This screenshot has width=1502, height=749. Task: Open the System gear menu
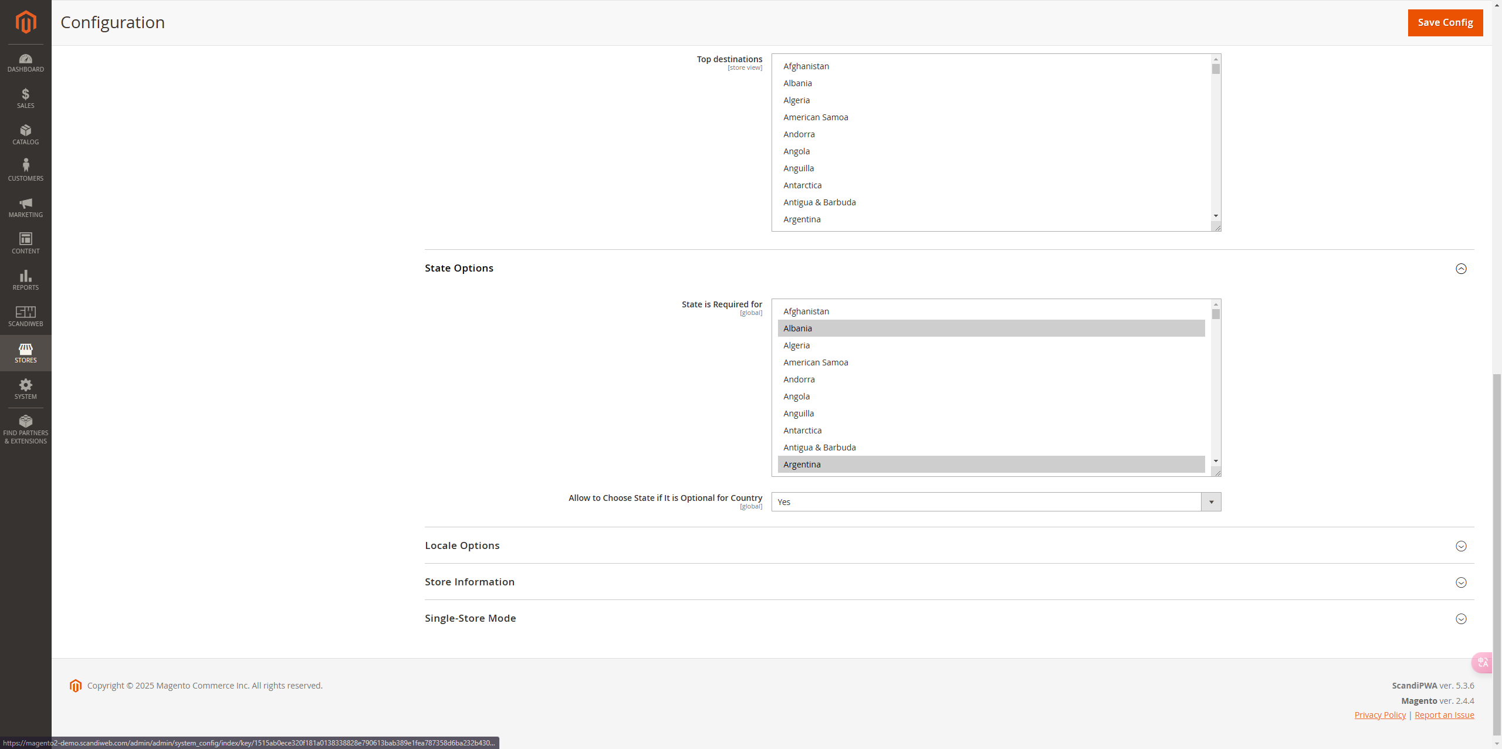tap(25, 389)
